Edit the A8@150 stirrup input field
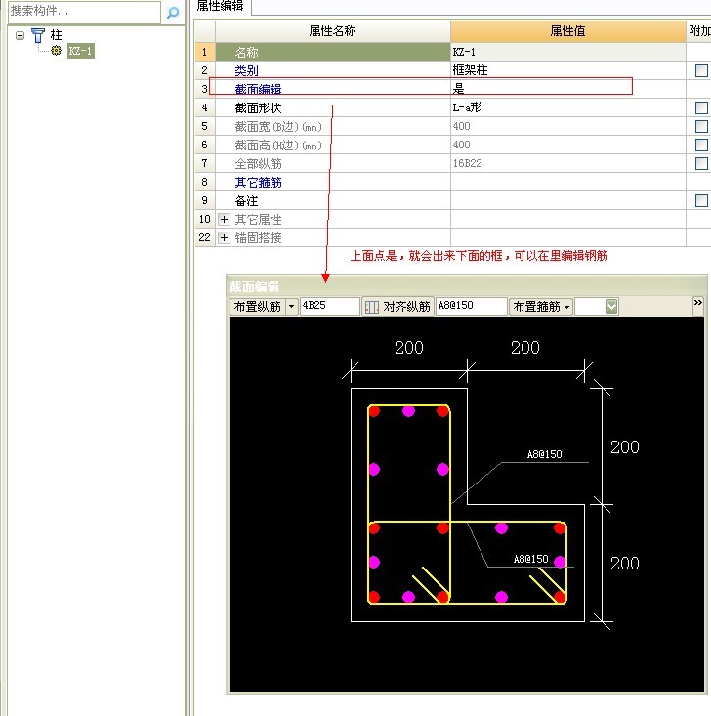The width and height of the screenshot is (711, 716). tap(472, 306)
